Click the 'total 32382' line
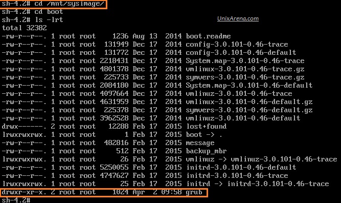This screenshot has height=203, width=341. point(25,28)
